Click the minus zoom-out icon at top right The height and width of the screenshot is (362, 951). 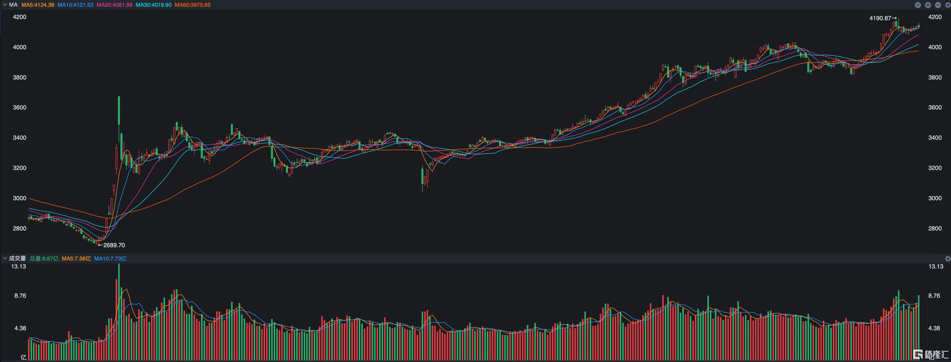click(938, 5)
